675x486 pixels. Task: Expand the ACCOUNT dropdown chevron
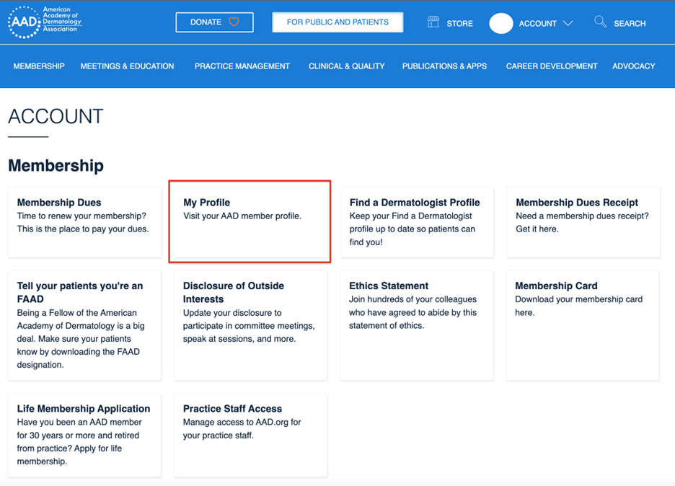point(570,23)
